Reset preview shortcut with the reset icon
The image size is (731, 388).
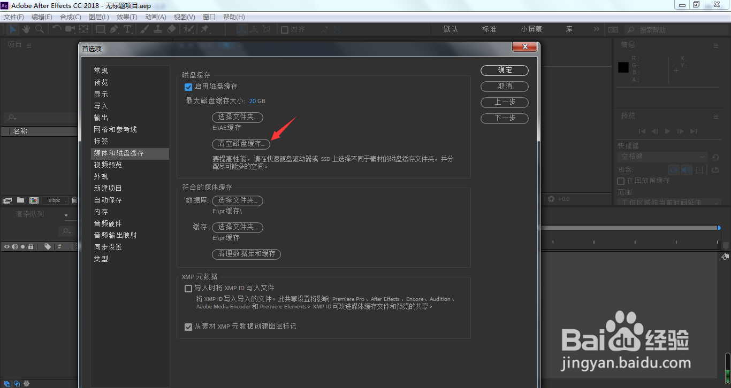click(715, 157)
